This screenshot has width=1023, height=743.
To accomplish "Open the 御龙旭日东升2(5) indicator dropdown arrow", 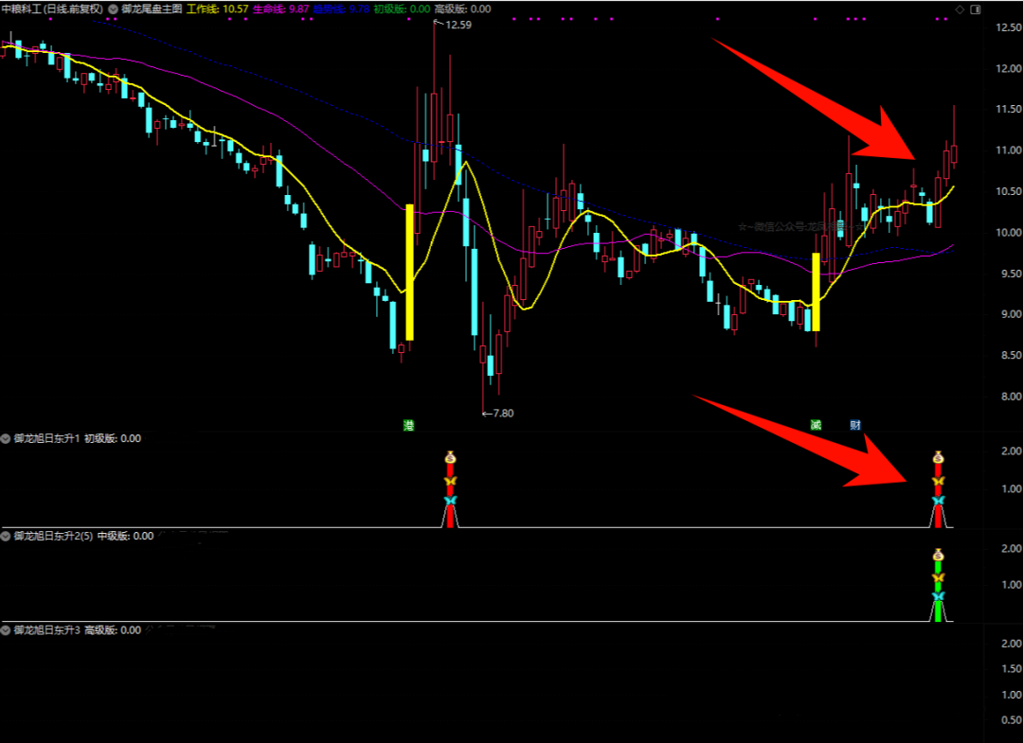I will [x=7, y=536].
